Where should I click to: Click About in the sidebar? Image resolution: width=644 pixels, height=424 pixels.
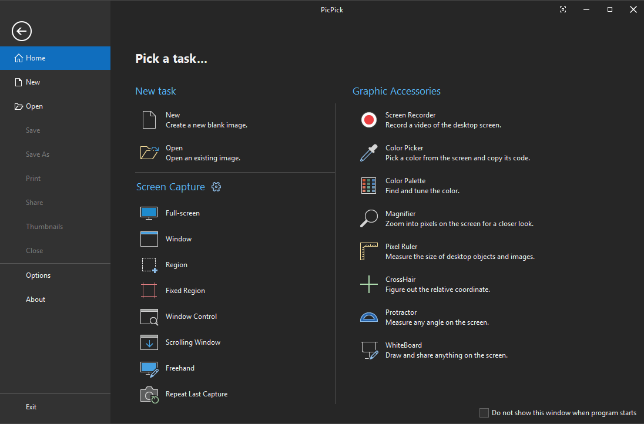pyautogui.click(x=36, y=300)
